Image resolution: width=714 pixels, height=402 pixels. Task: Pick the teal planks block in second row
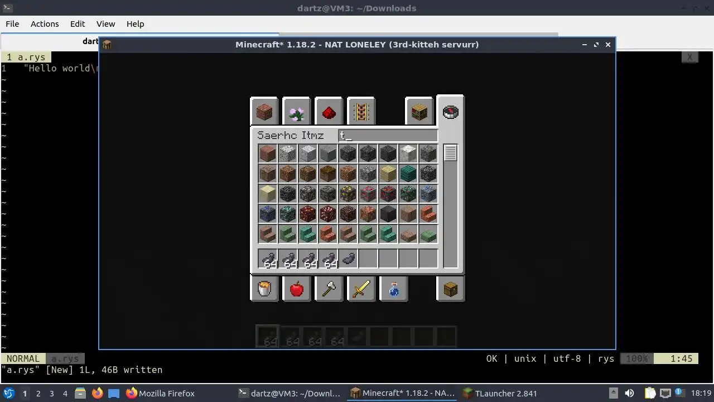408,173
